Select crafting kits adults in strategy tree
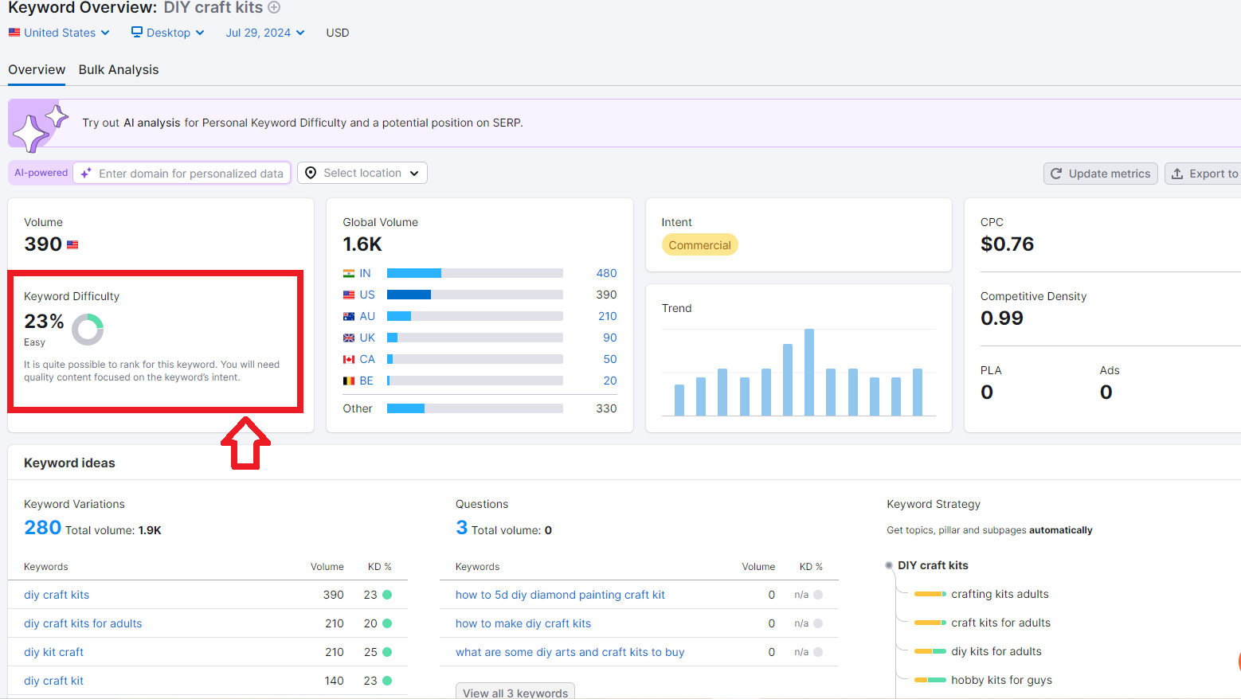 [x=1000, y=594]
